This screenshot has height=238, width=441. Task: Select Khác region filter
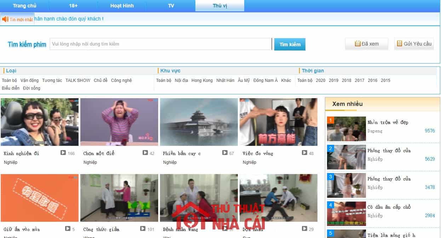(x=286, y=81)
